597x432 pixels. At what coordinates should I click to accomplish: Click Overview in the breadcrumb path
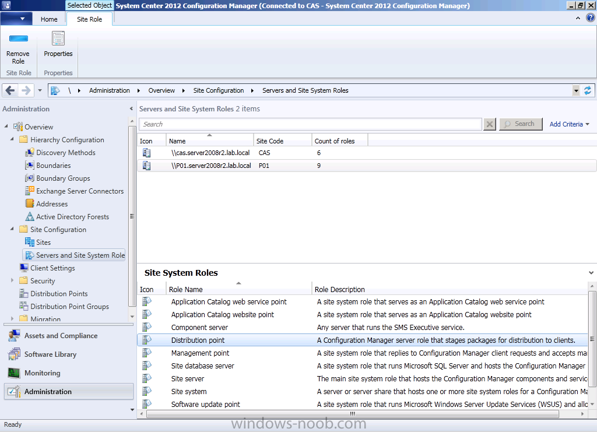pyautogui.click(x=161, y=90)
